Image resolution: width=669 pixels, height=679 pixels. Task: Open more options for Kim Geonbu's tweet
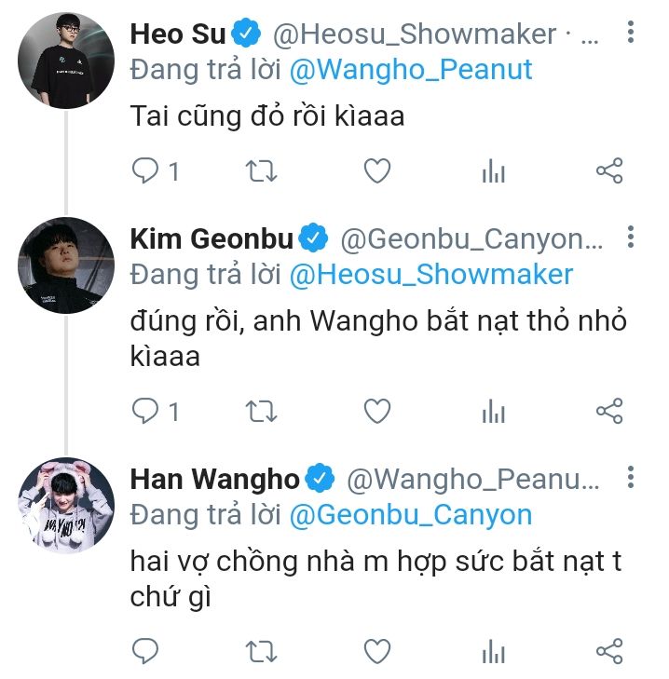[x=631, y=237]
